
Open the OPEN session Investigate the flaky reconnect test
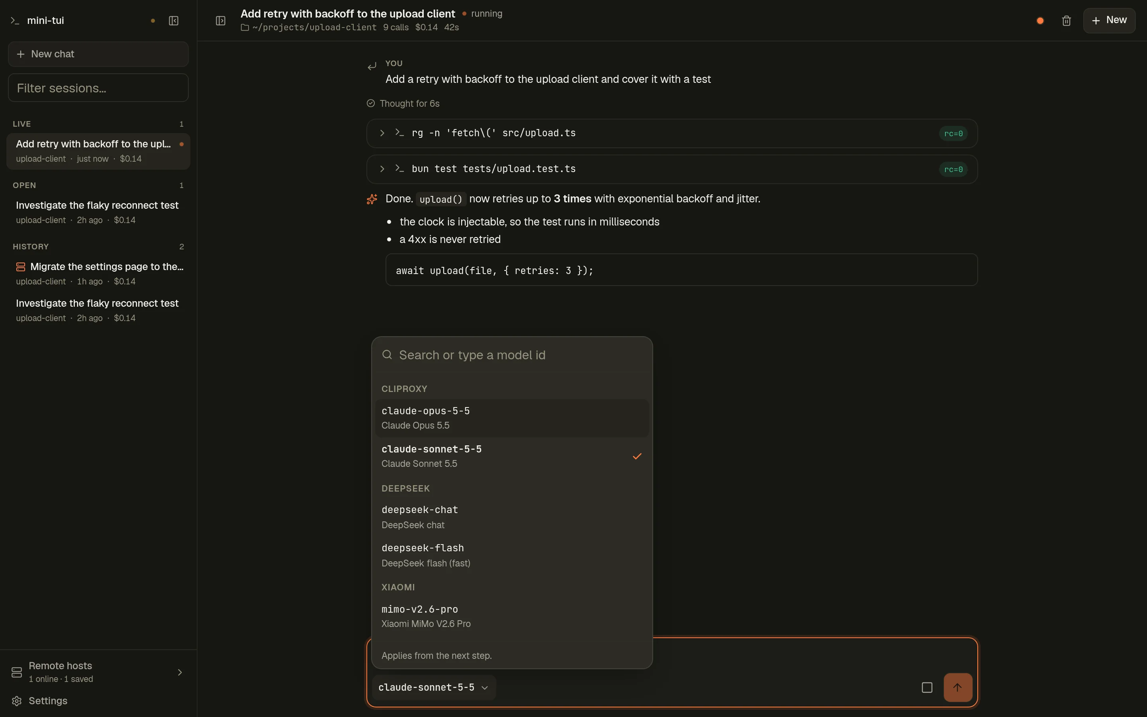98,212
